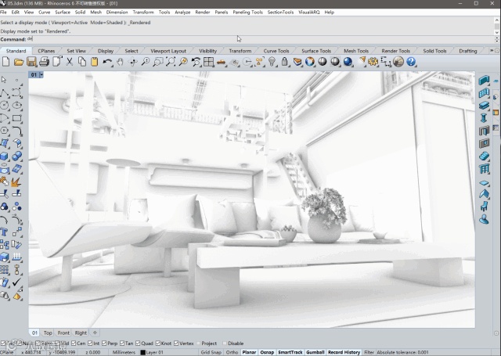Viewport: 501px width, 356px height.
Task: Enable the Vertex osnap checkbox
Action: point(175,343)
